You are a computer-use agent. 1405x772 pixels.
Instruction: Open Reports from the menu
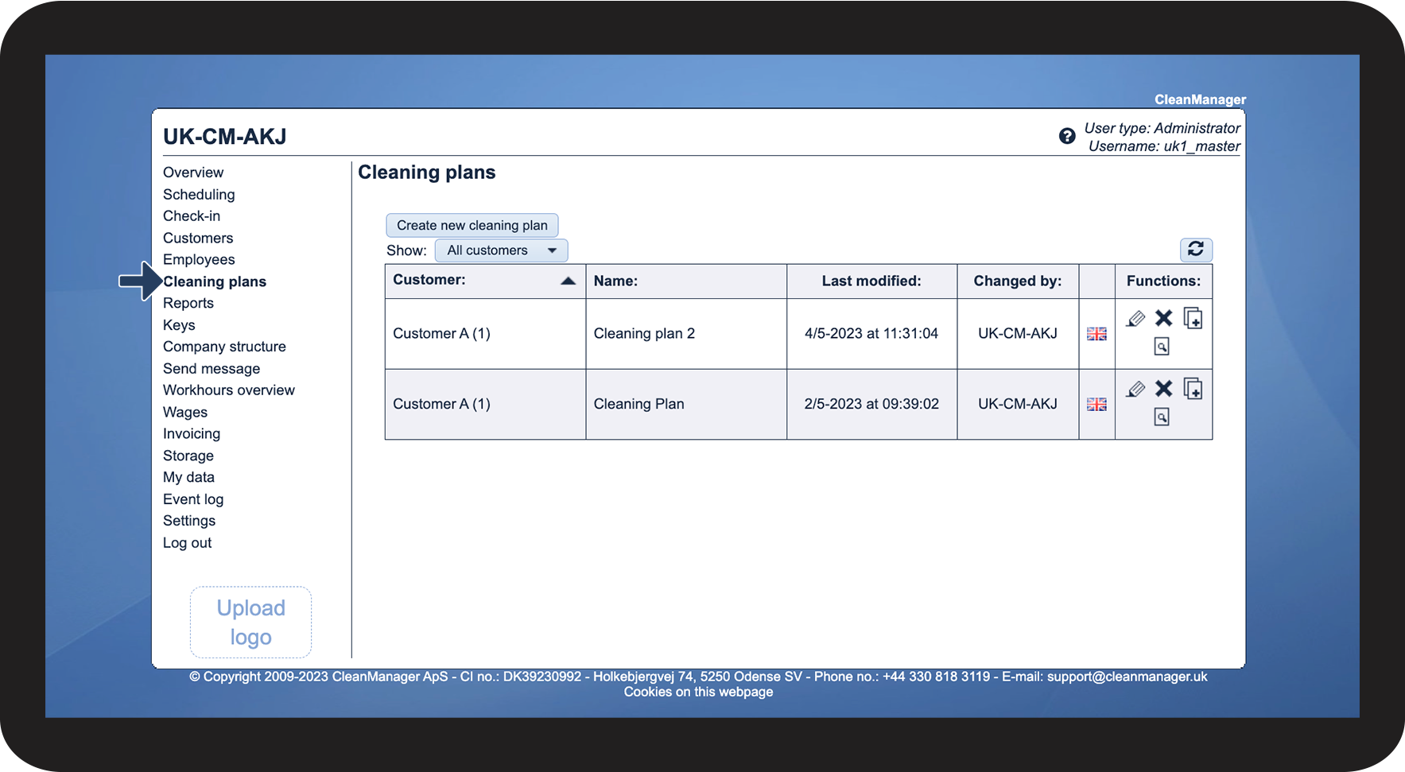[188, 303]
